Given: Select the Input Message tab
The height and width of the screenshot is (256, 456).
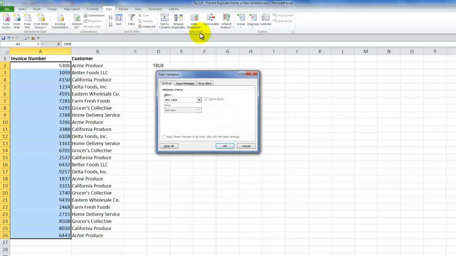Looking at the screenshot, I should tap(185, 83).
